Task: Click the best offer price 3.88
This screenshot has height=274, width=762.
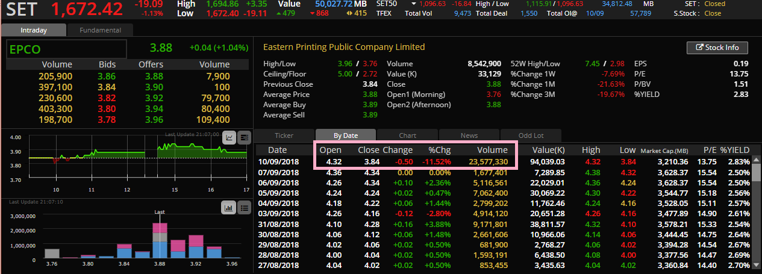Action: tap(154, 76)
